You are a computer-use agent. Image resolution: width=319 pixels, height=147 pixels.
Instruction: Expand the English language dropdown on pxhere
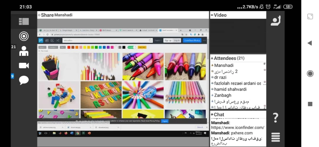(x=158, y=40)
